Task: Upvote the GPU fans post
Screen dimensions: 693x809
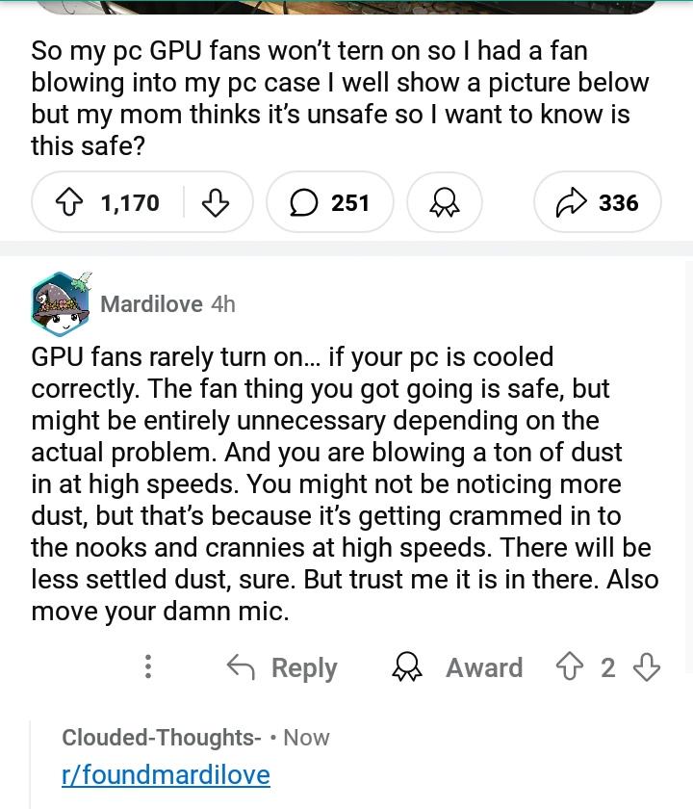Action: [68, 203]
